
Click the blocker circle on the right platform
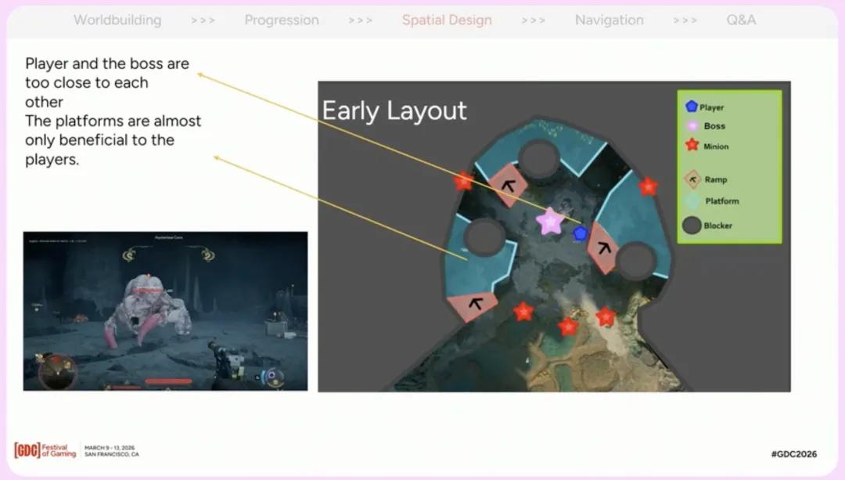coord(636,261)
